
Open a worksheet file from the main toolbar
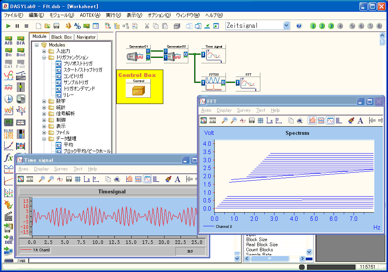pyautogui.click(x=47, y=26)
